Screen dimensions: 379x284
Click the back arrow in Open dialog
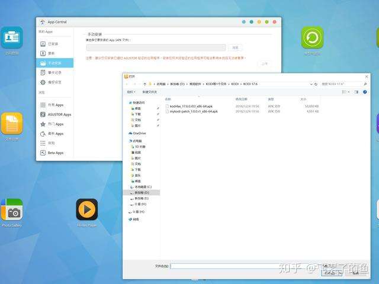coord(127,84)
